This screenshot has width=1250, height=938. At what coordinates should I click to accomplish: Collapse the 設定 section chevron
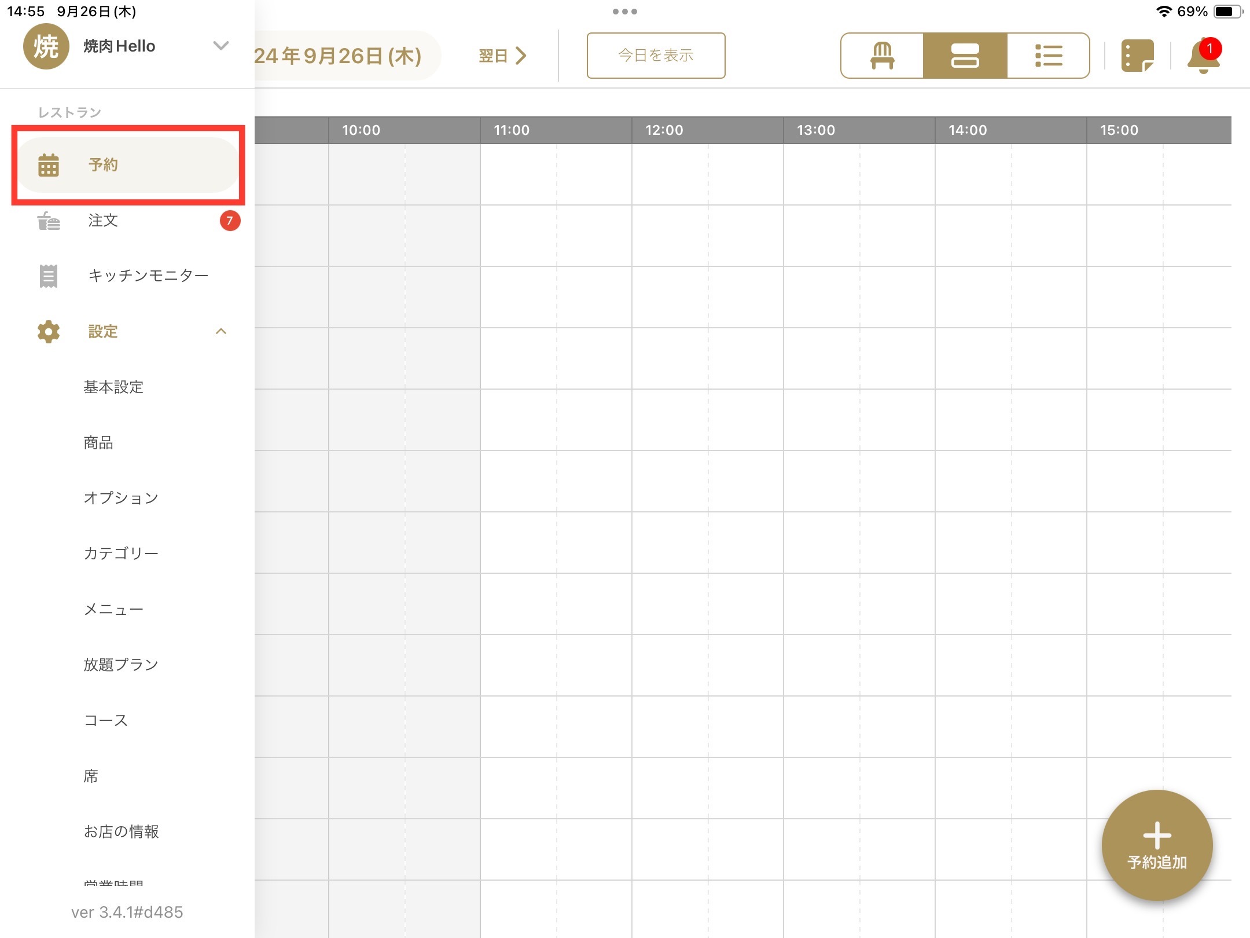point(221,331)
